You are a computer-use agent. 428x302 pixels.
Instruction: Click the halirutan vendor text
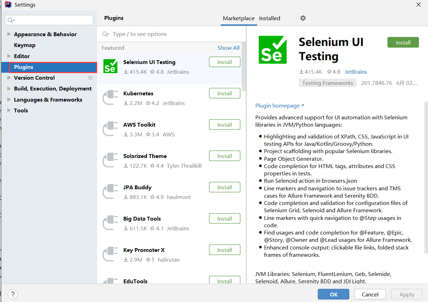click(x=169, y=260)
